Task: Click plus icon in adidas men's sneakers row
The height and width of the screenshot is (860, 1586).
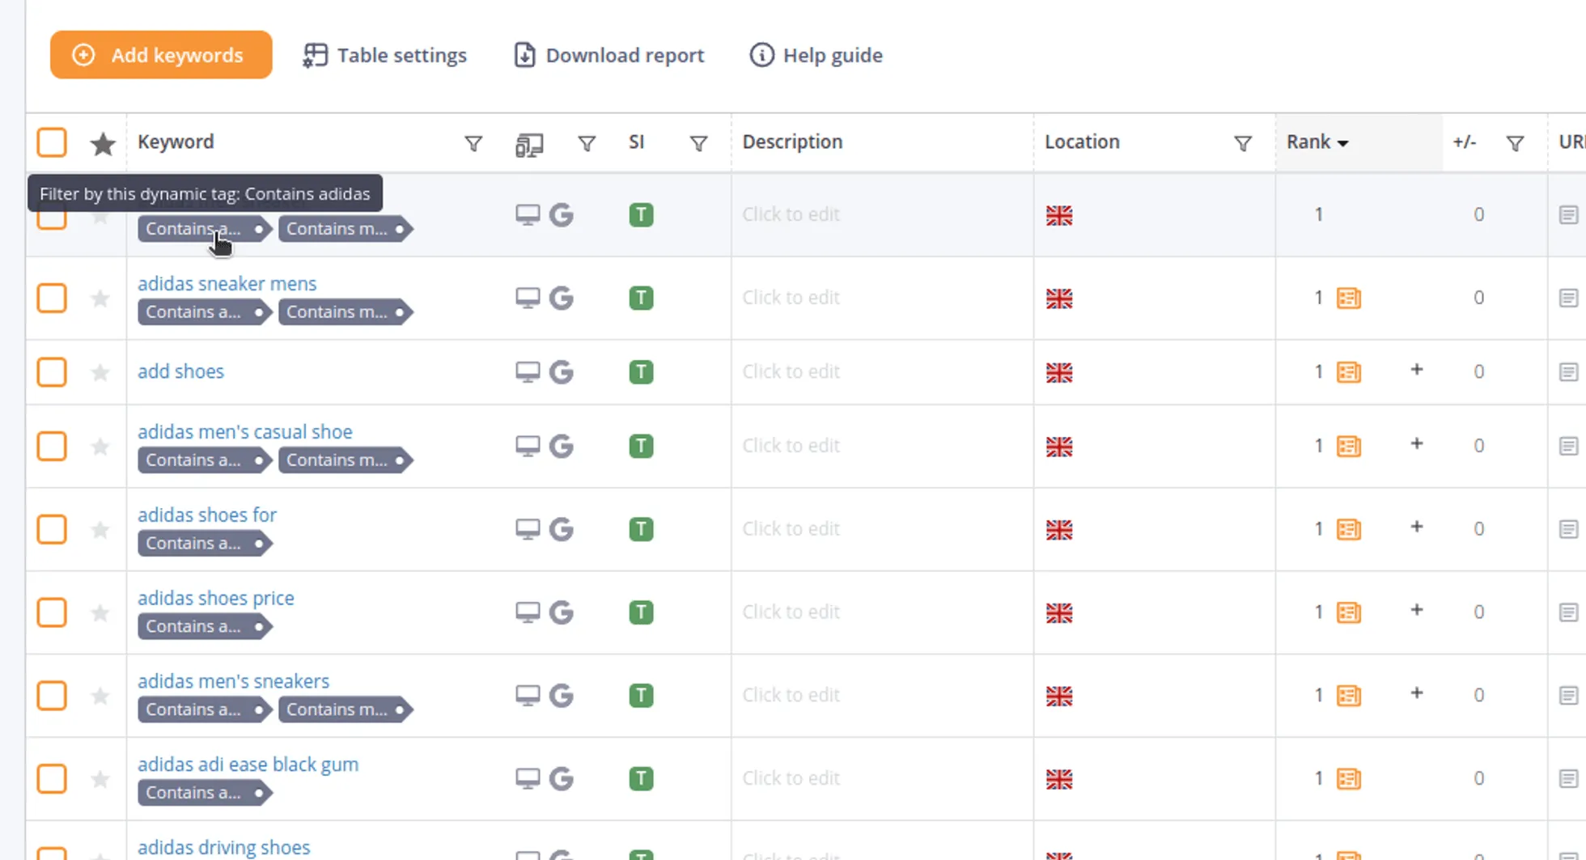Action: pos(1416,693)
